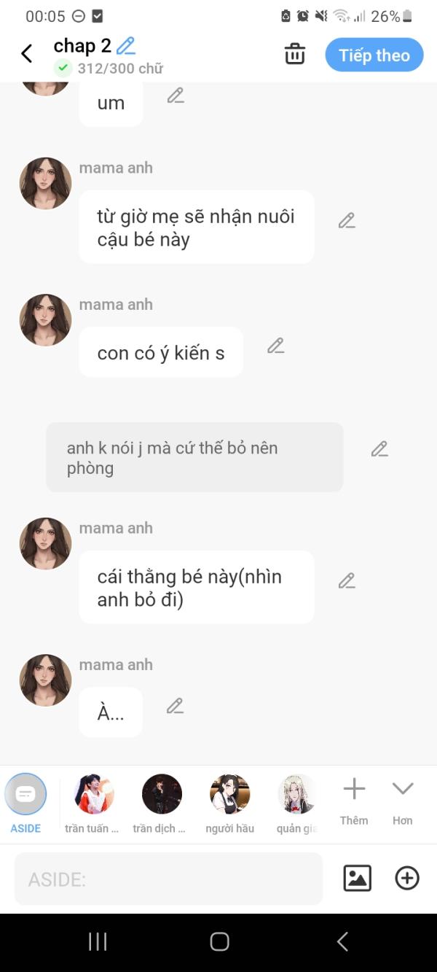Edit the "cái thằng bé này" message

(x=347, y=580)
